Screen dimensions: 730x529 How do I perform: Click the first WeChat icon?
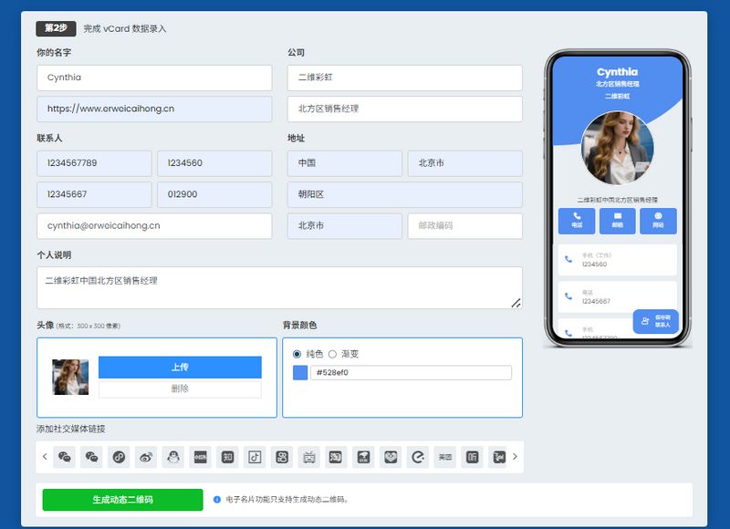pyautogui.click(x=65, y=457)
